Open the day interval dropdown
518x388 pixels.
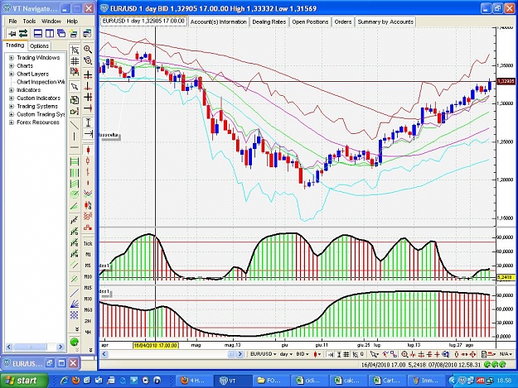(287, 354)
